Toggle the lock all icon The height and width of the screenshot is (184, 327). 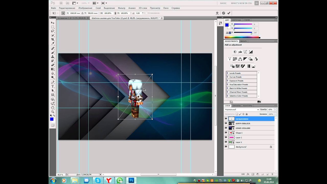point(247,114)
